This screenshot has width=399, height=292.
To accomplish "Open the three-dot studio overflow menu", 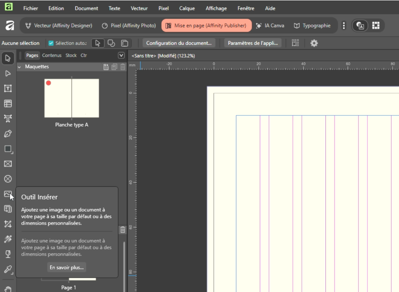I will click(344, 26).
